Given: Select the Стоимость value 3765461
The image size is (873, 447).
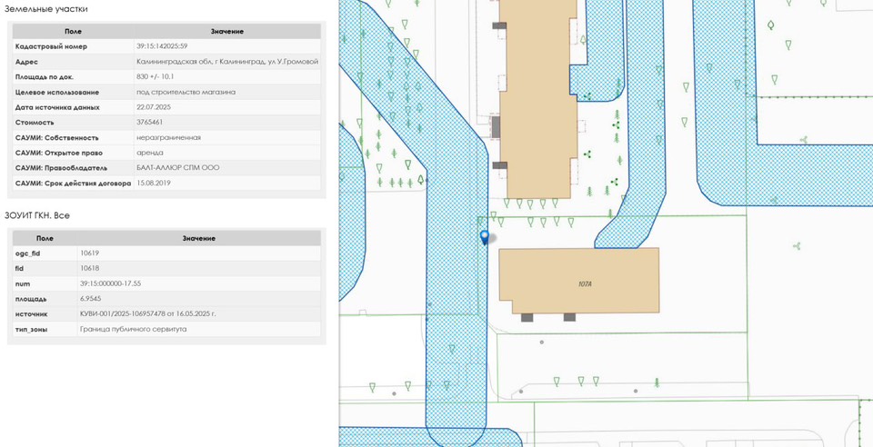Looking at the screenshot, I should 150,122.
